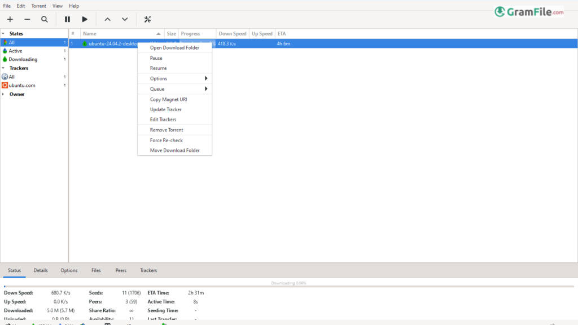Open Preferences via the wrench icon

[148, 19]
